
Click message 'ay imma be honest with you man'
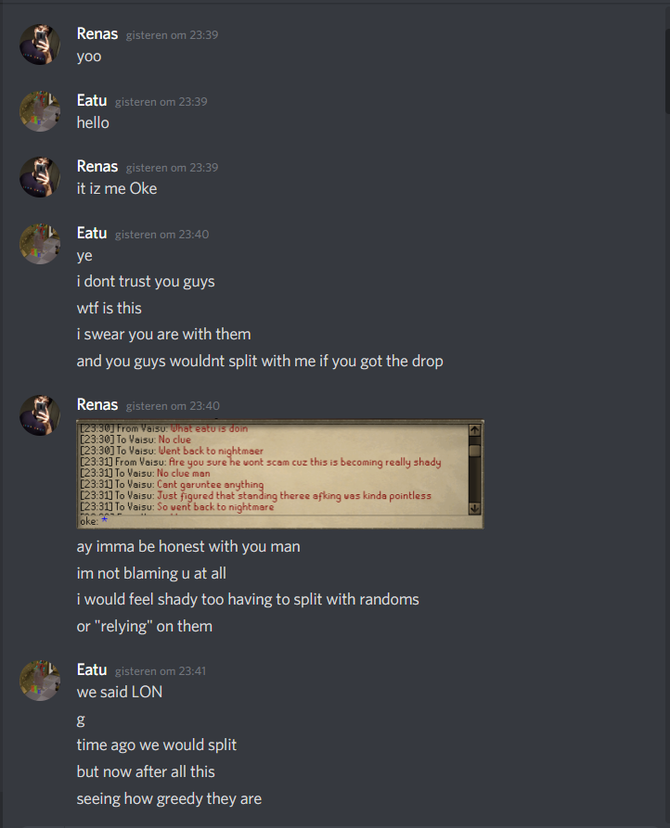pyautogui.click(x=188, y=546)
